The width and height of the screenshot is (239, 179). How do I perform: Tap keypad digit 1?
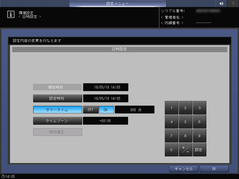coord(172,107)
